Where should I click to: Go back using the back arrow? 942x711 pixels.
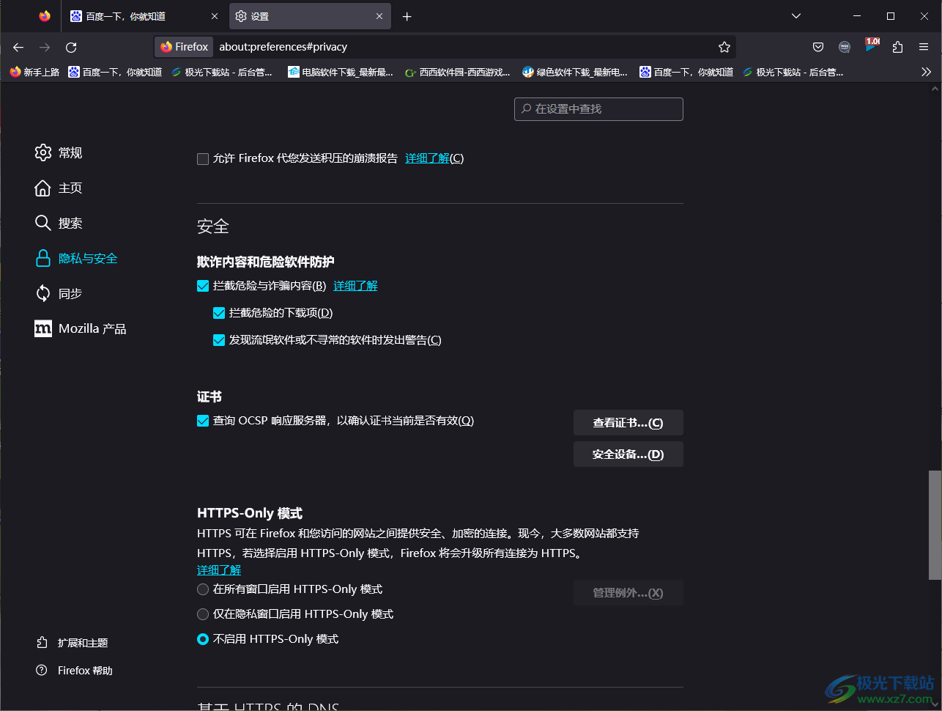click(18, 47)
